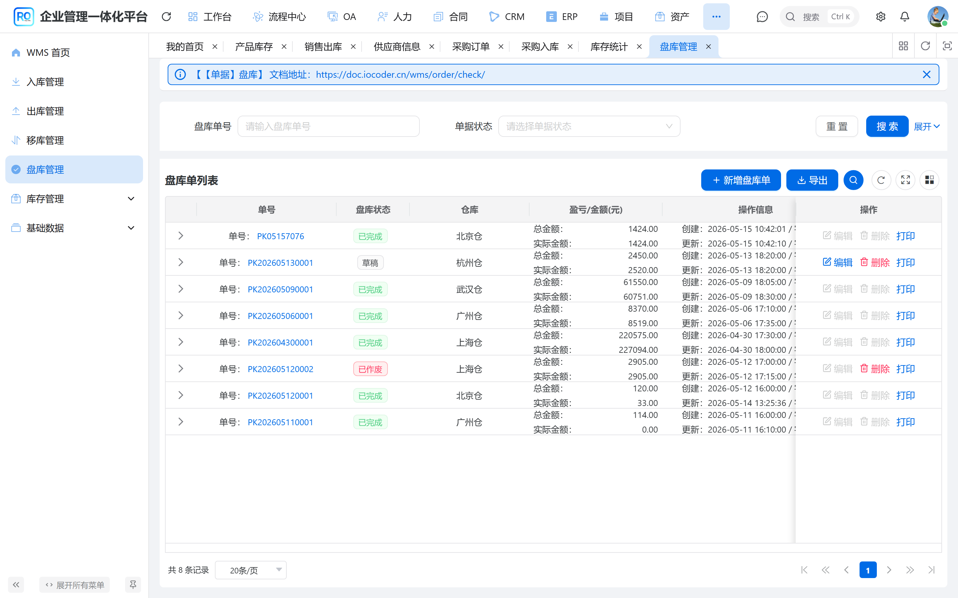Viewport: 958px width, 598px height.
Task: Expand the 库存管理 sidebar menu
Action: (74, 199)
